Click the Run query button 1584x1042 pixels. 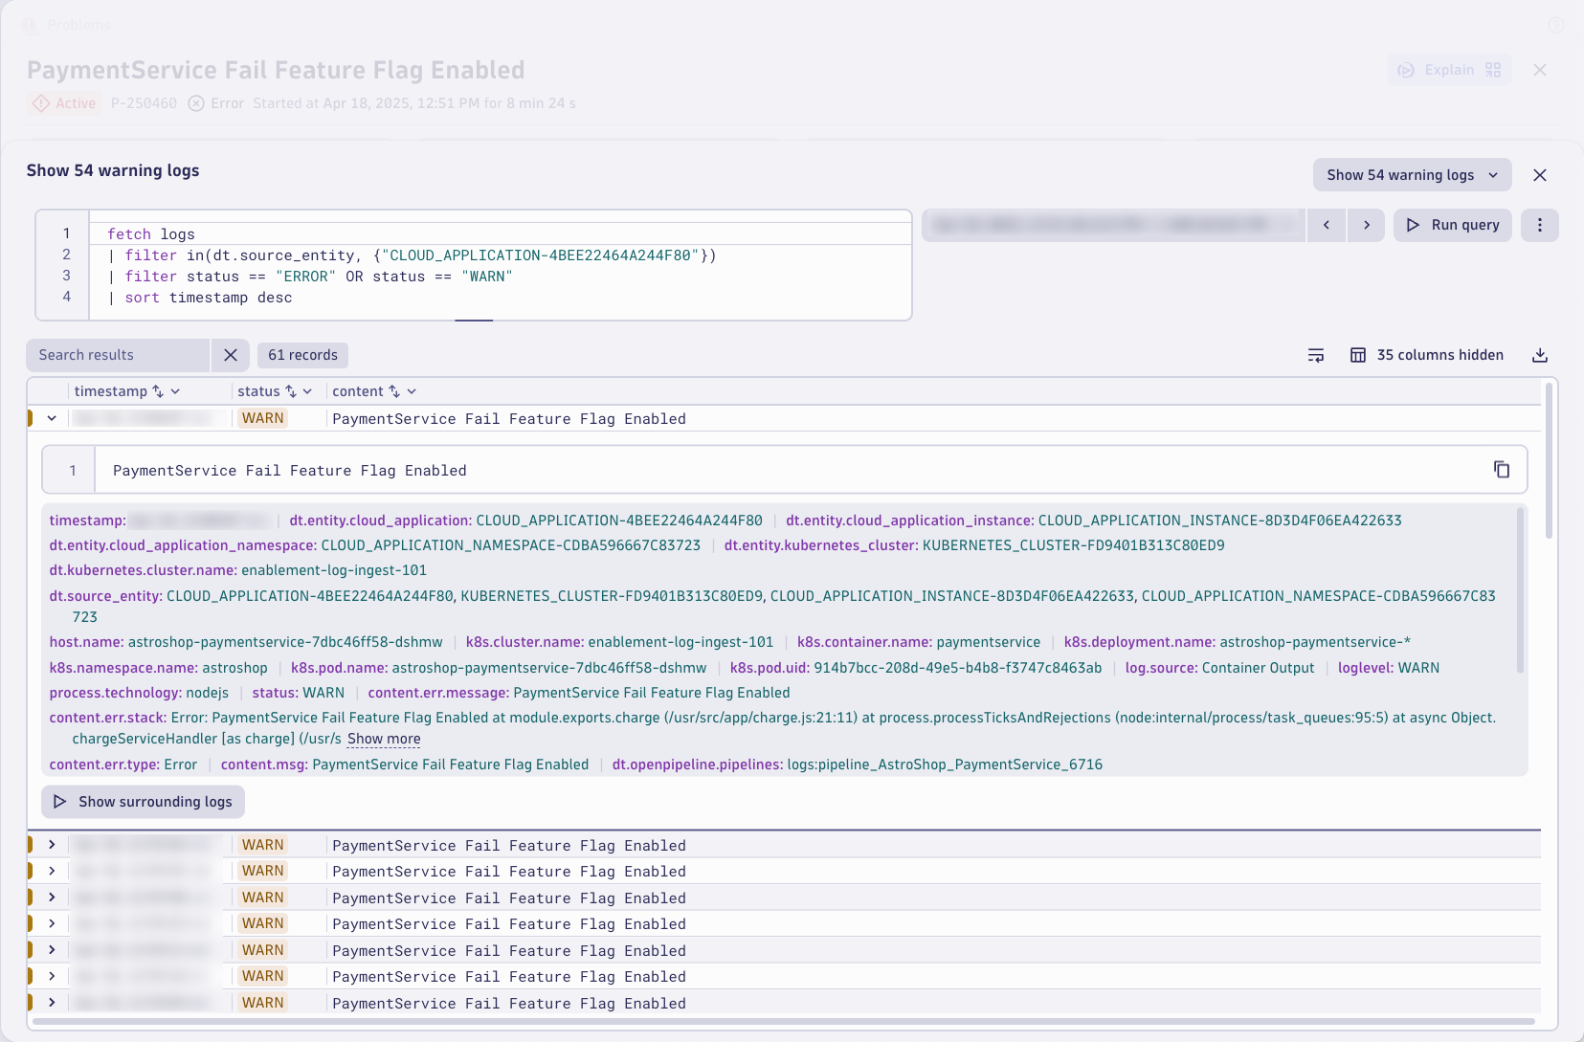pos(1452,225)
